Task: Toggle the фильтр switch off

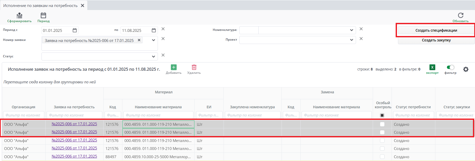Action: pos(450,67)
